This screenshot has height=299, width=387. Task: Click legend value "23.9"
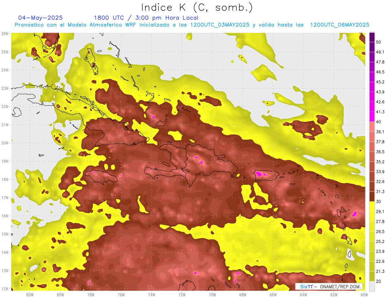click(x=380, y=252)
